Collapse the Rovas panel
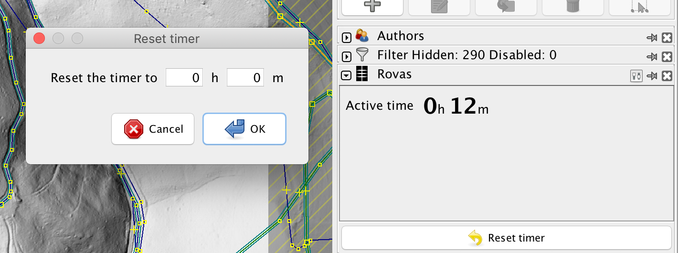This screenshot has width=678, height=253. coord(347,76)
